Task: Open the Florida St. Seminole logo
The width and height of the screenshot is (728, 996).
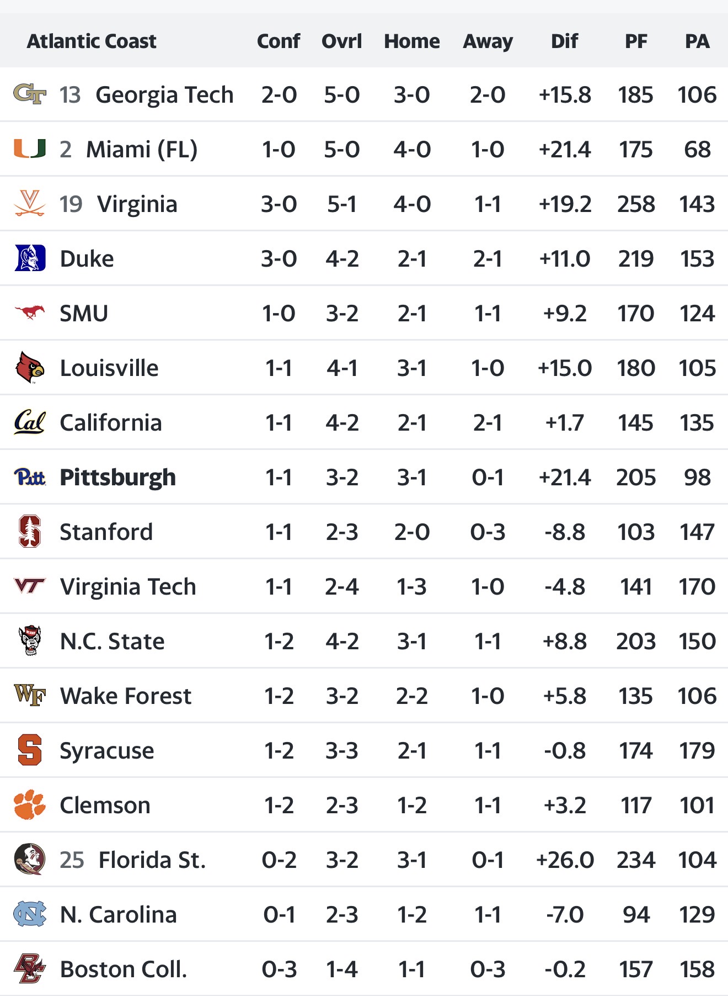Action: [30, 860]
